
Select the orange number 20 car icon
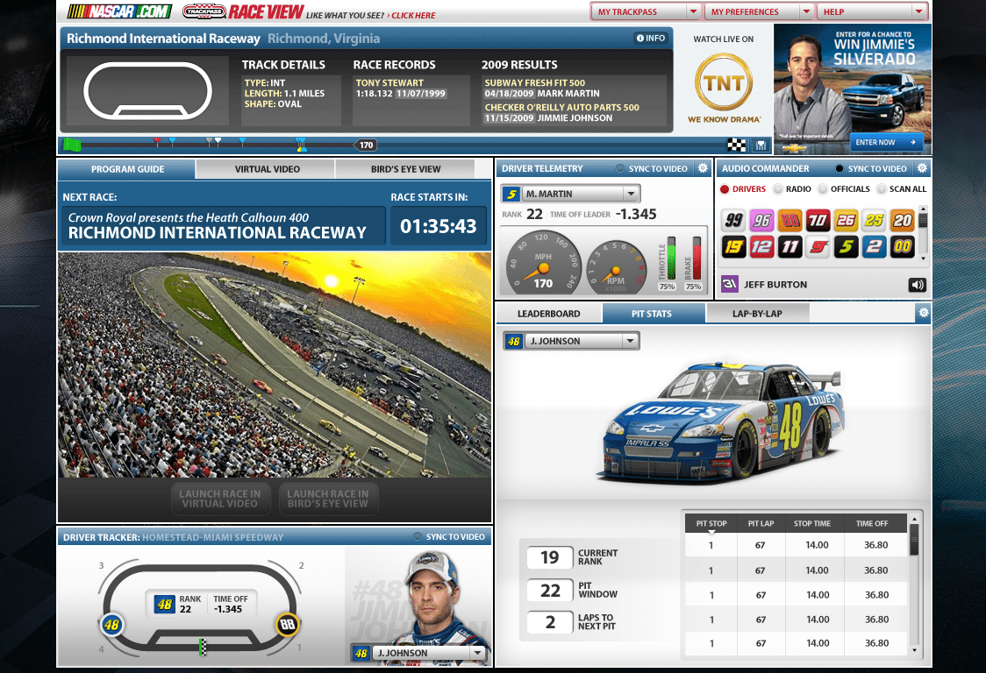click(x=903, y=221)
